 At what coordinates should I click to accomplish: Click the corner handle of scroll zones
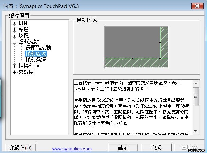[x=160, y=58]
